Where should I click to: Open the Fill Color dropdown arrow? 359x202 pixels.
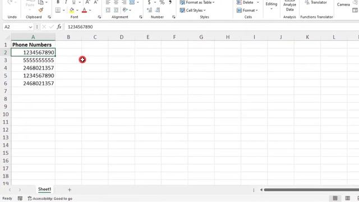click(x=77, y=10)
